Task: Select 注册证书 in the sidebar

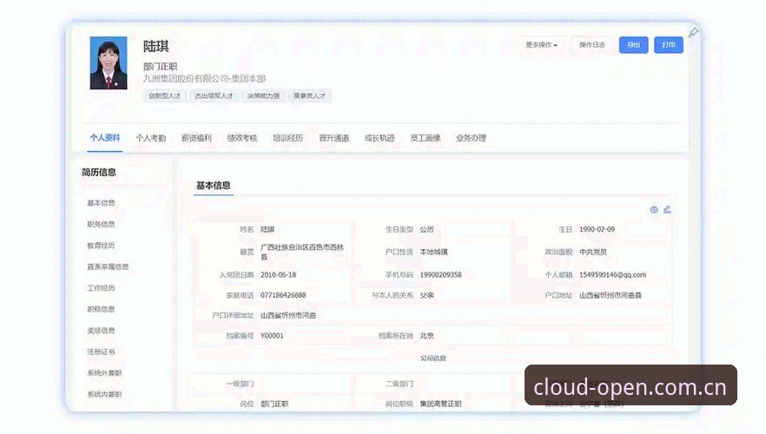Action: [101, 352]
